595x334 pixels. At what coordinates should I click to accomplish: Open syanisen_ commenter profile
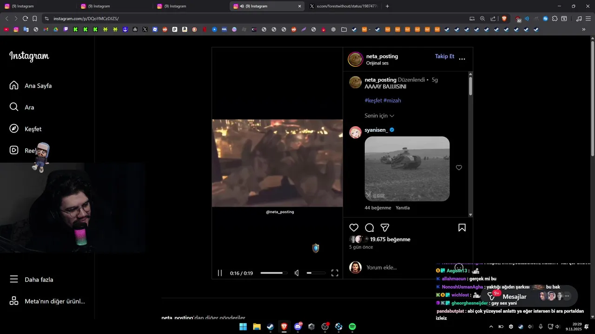(376, 130)
